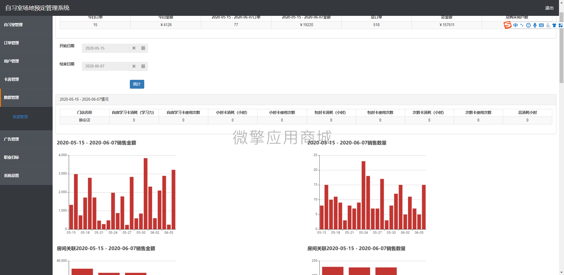Click the total amount ¥157611
This screenshot has height=275, width=564.
coord(447,25)
